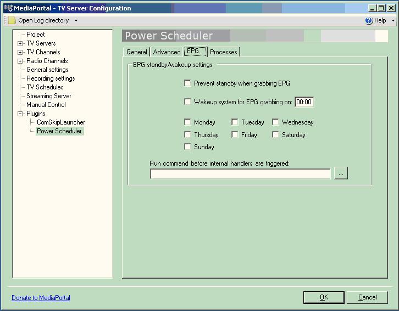This screenshot has height=311, width=399.
Task: Check the Thursday checkbox
Action: coord(187,134)
